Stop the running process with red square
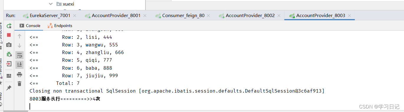The height and width of the screenshot is (112, 404). [9, 35]
